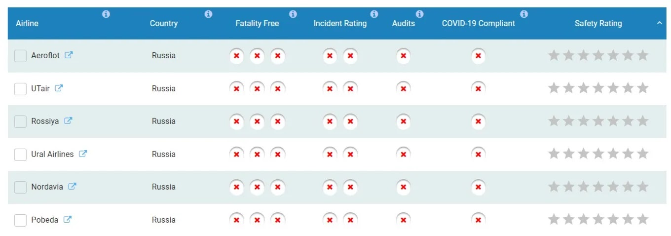Sort by Country column header

pos(164,23)
